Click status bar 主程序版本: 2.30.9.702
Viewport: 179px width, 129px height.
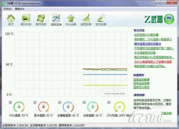15,125
